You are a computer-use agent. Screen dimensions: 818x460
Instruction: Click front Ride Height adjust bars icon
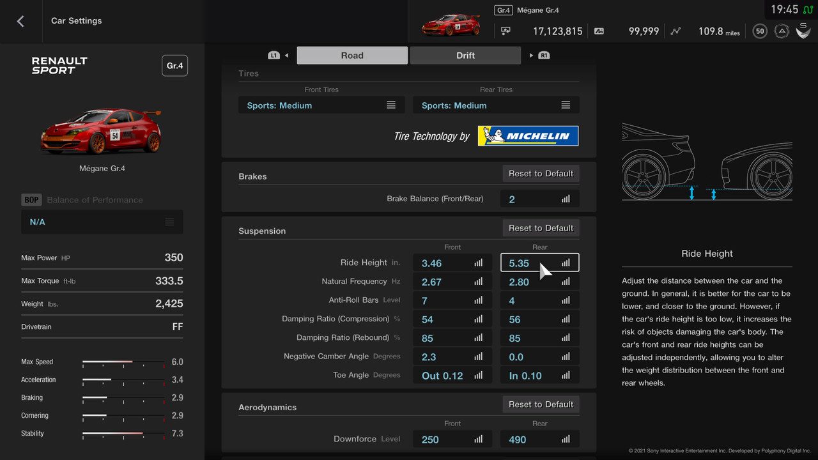click(x=478, y=263)
